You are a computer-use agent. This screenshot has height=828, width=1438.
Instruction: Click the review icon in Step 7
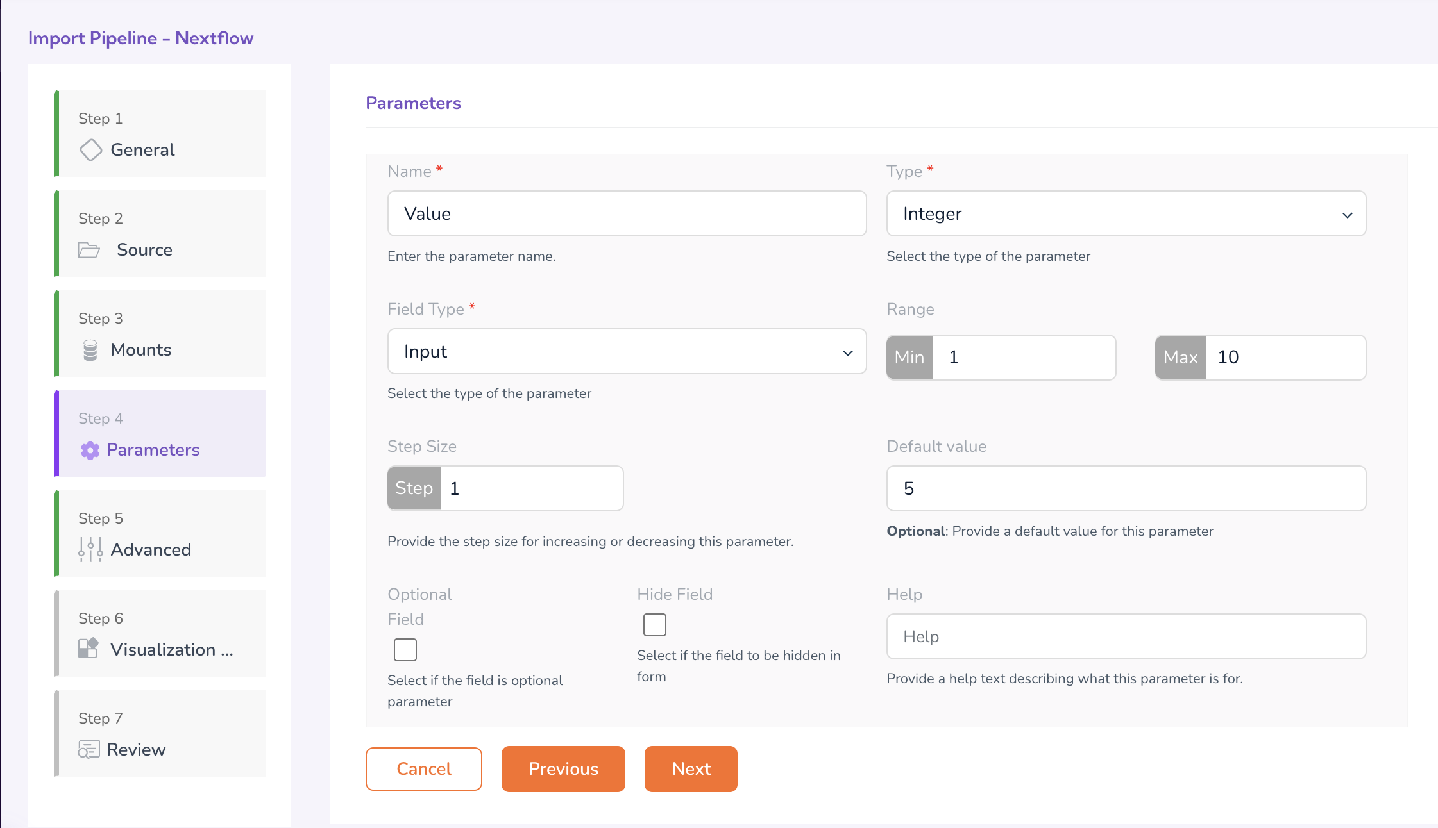click(89, 749)
